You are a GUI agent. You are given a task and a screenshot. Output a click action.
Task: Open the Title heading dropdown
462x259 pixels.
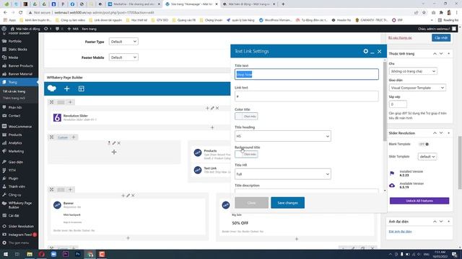click(283, 136)
